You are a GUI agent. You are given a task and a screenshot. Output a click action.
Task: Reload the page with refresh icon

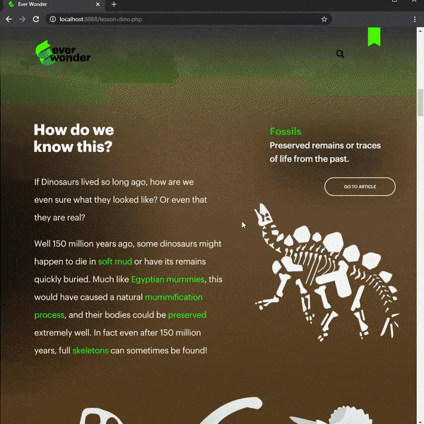36,19
